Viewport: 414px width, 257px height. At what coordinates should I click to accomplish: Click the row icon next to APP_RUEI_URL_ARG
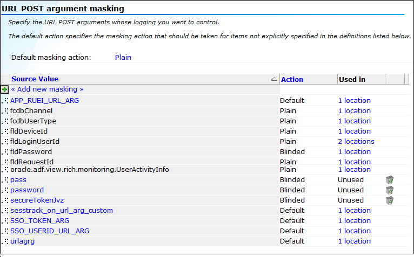click(5, 101)
